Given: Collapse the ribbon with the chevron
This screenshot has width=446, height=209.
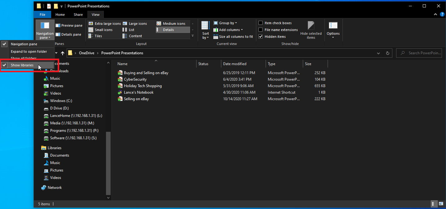Looking at the screenshot, I should tap(436, 14).
